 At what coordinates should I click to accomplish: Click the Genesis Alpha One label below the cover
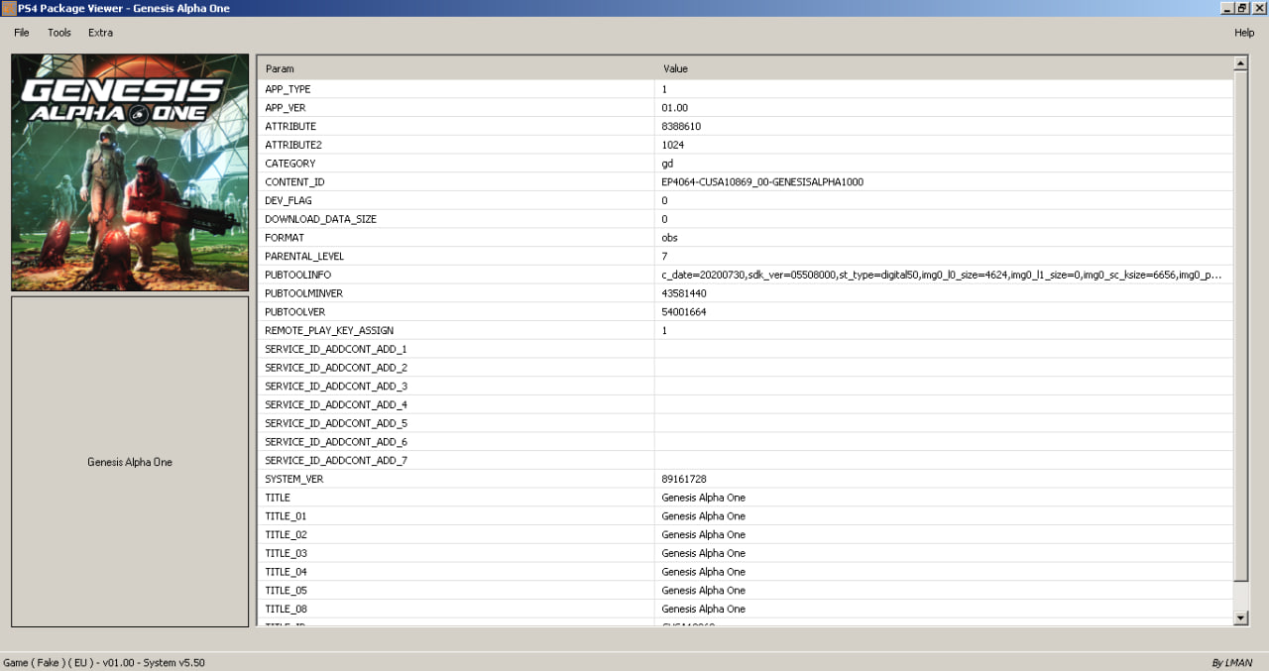pos(130,462)
